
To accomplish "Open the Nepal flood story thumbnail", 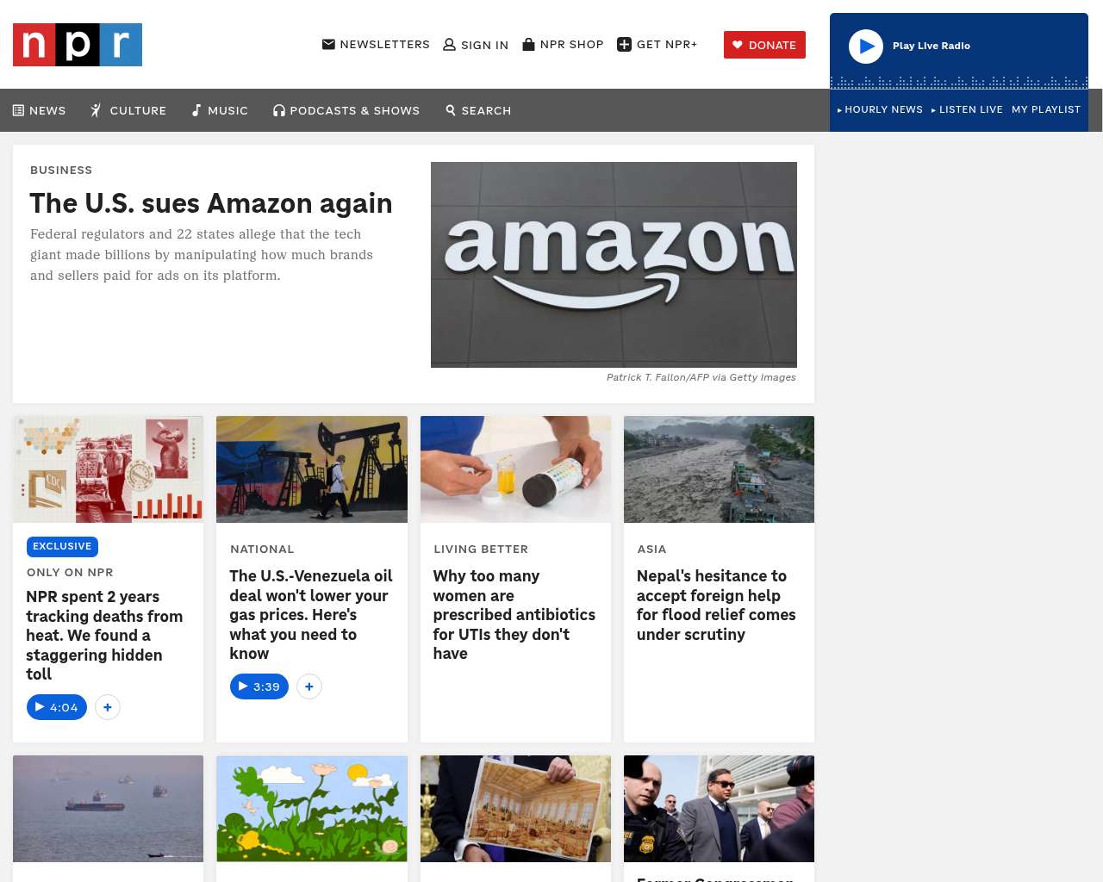I will (719, 469).
